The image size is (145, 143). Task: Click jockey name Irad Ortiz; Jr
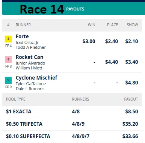[27, 42]
